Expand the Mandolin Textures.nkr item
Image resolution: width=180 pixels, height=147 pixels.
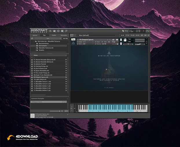point(35,48)
